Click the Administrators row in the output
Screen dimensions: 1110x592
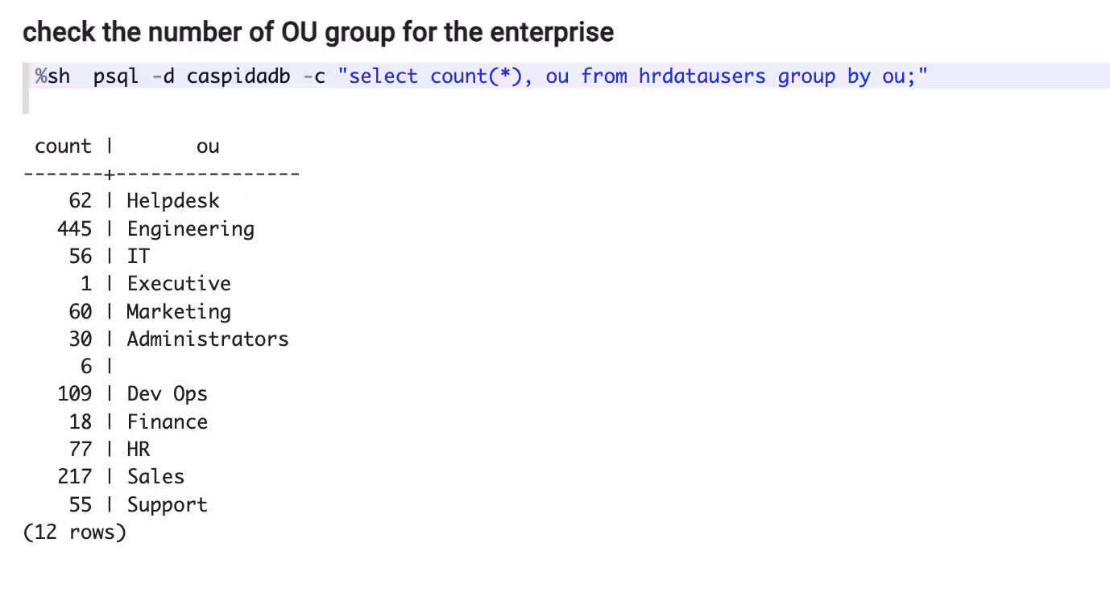(207, 339)
